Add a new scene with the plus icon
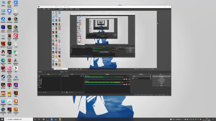Screen dimensions: 216x121 (39, 92)
